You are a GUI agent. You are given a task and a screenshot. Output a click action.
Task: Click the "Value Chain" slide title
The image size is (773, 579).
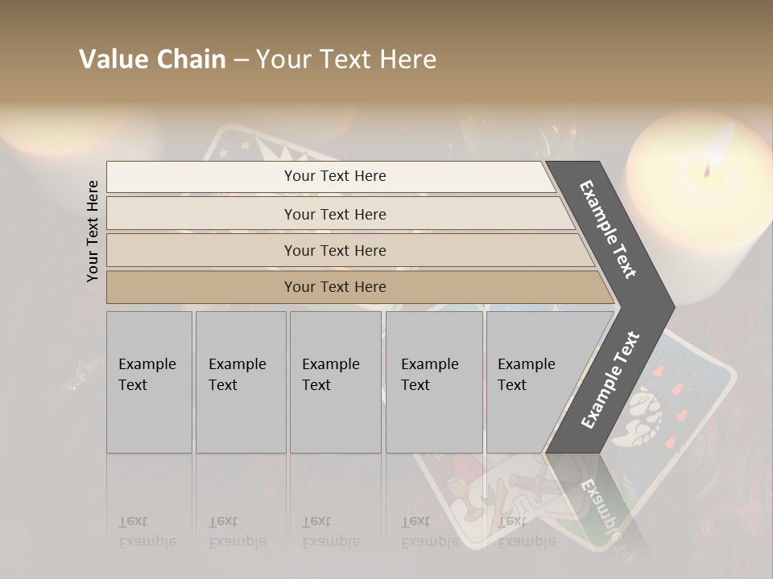pyautogui.click(x=258, y=60)
